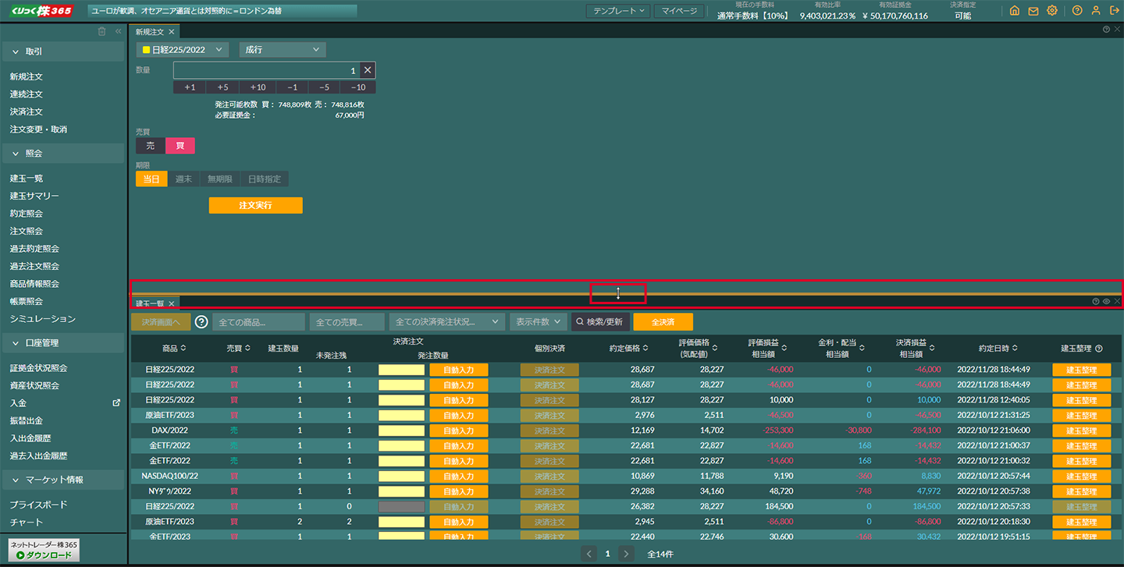Sort table by 商品 column arrows
The width and height of the screenshot is (1124, 567).
pos(184,349)
